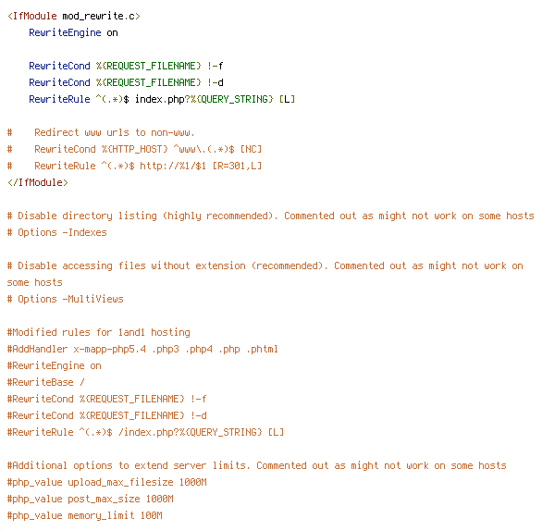Click the AddHandler x-mapp-php5.4 line
Image resolution: width=555 pixels, height=531 pixels.
pyautogui.click(x=142, y=349)
